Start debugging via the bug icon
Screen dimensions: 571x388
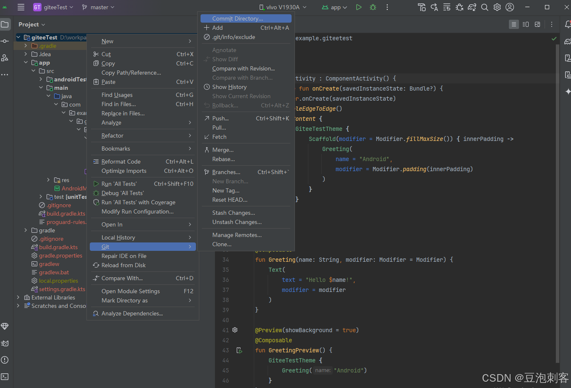(x=373, y=7)
